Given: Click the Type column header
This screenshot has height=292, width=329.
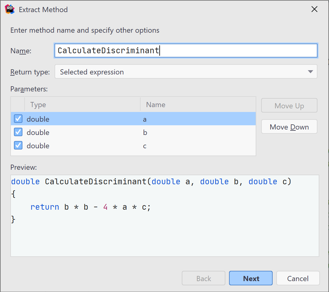Looking at the screenshot, I should coord(38,104).
